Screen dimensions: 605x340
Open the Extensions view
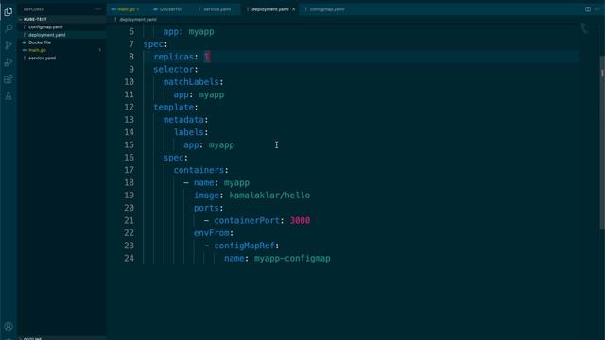coord(9,79)
